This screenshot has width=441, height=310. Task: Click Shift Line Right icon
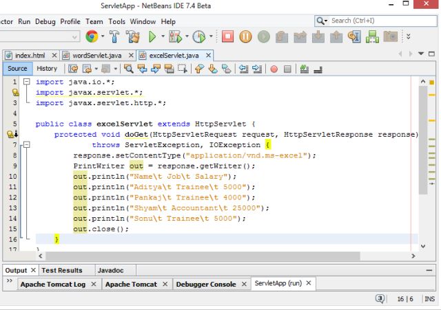pos(257,69)
